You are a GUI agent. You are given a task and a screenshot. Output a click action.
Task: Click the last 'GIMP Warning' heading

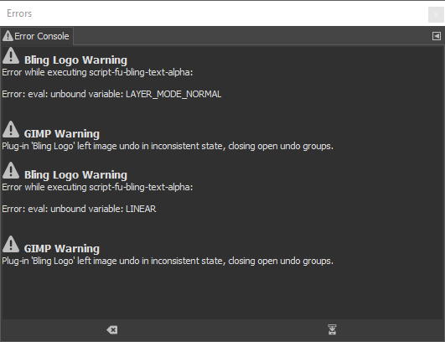(x=62, y=249)
